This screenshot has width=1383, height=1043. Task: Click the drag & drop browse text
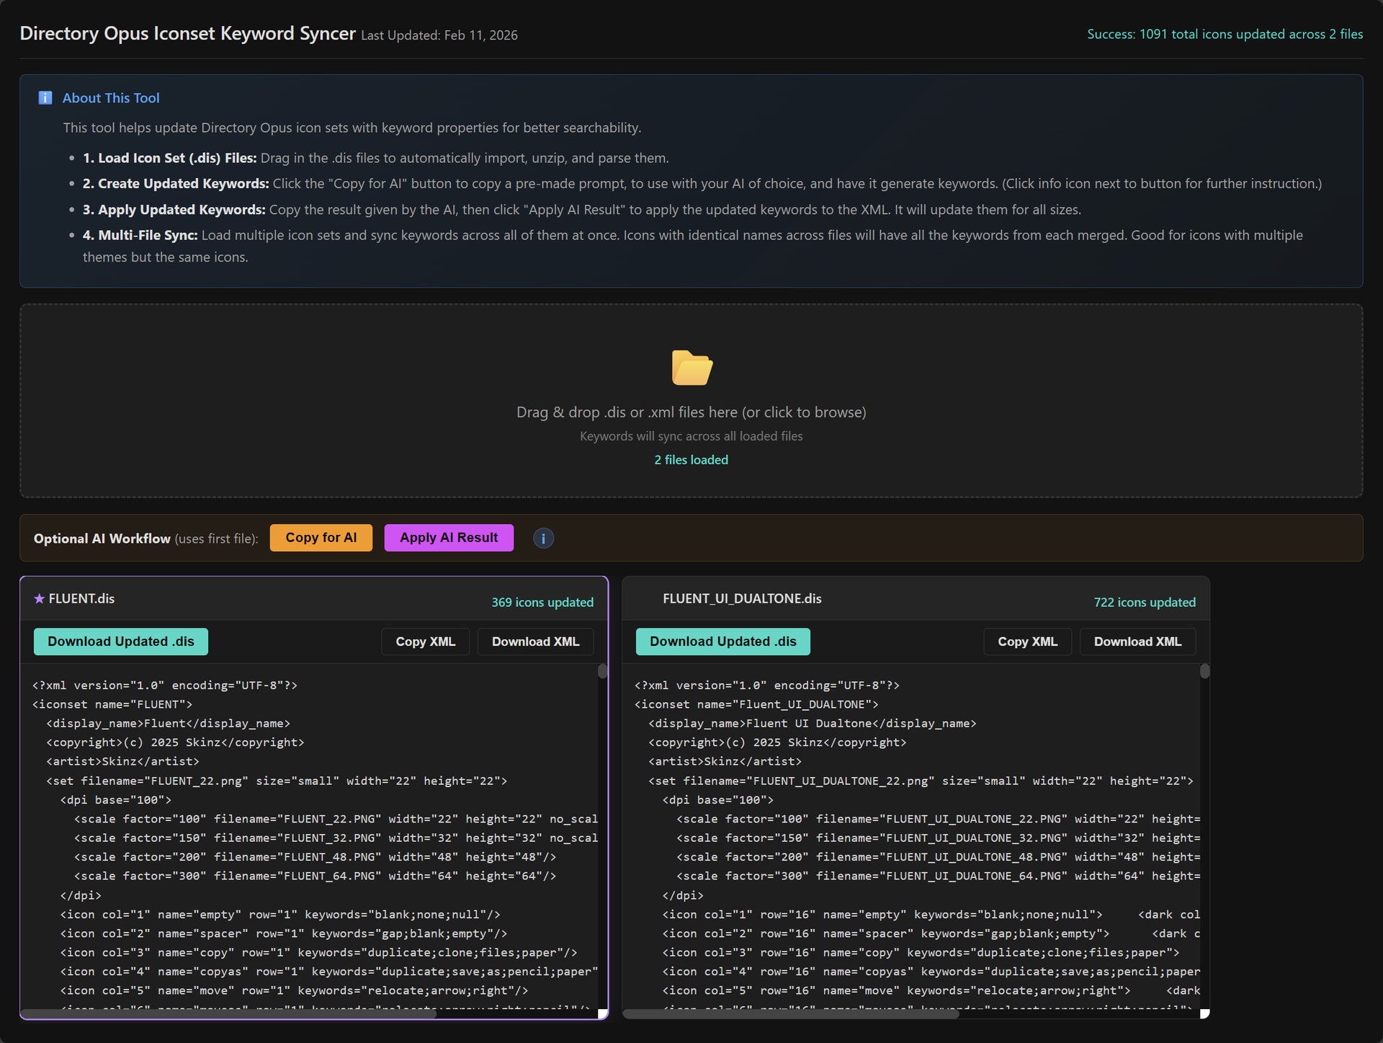pyautogui.click(x=691, y=412)
